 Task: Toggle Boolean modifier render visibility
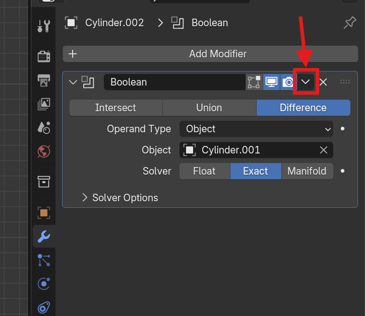288,82
